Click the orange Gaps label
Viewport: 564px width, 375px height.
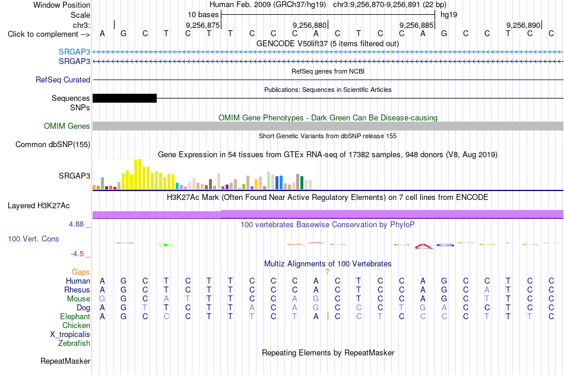[x=81, y=272]
